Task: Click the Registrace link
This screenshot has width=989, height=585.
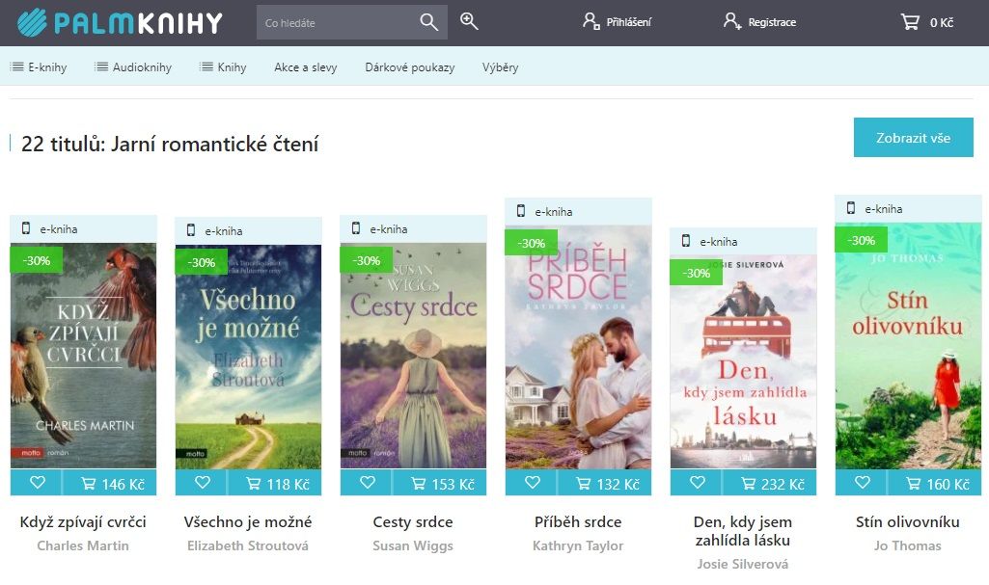Action: click(x=772, y=22)
